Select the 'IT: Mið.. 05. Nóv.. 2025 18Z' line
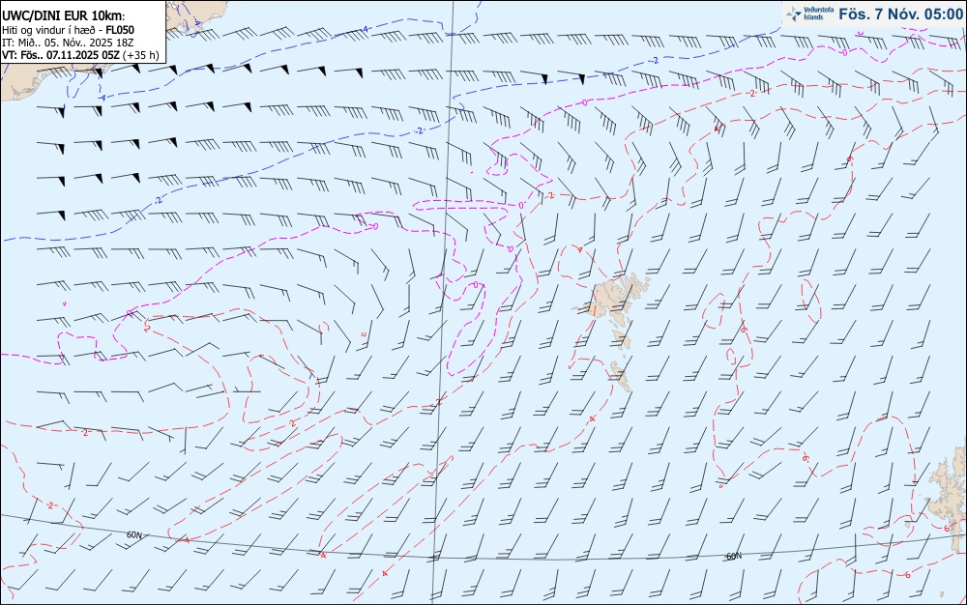Image resolution: width=967 pixels, height=605 pixels. point(68,43)
